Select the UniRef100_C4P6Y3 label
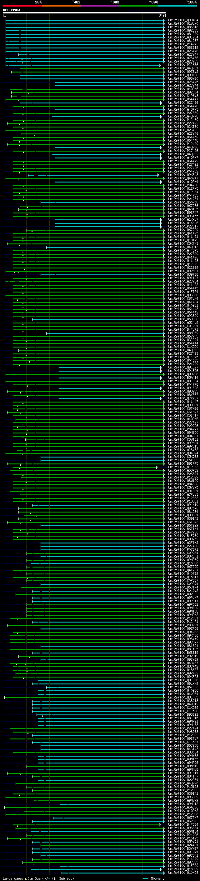Image resolution: width=200 pixels, height=881 pixels. [x=183, y=96]
